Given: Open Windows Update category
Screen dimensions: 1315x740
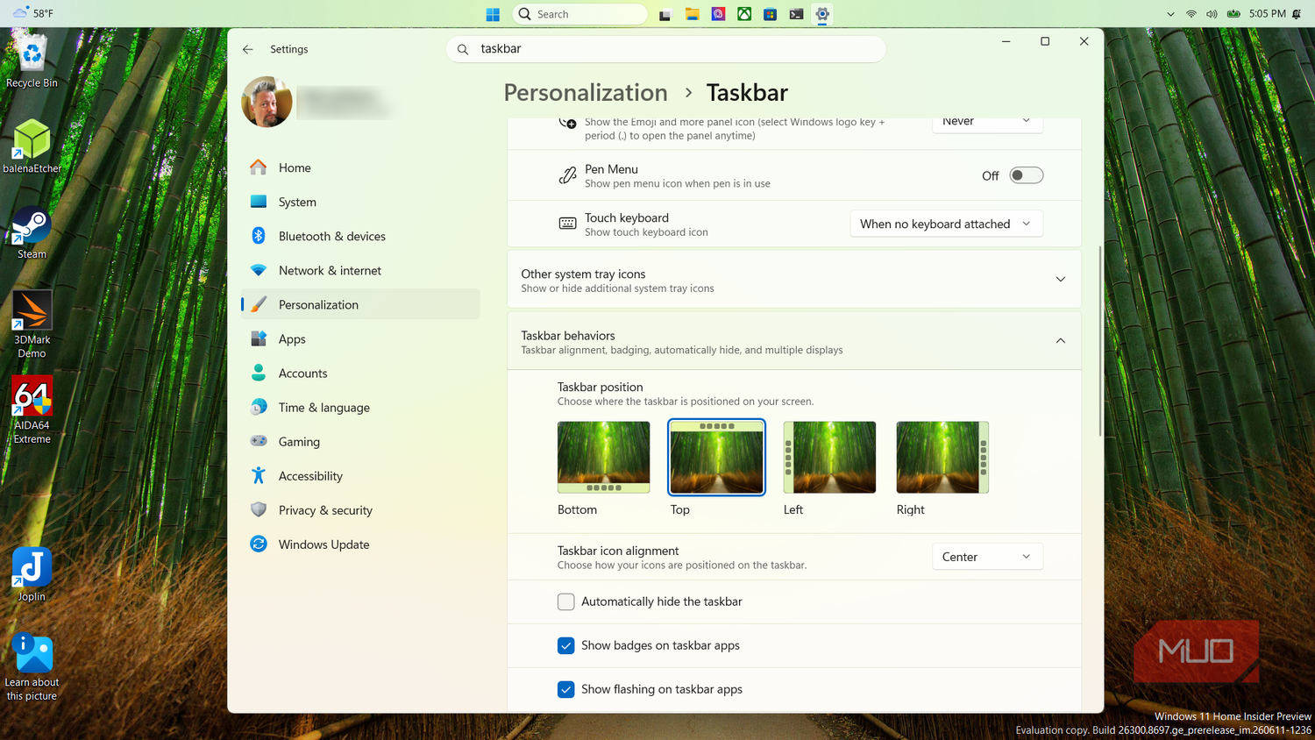Looking at the screenshot, I should [360, 544].
